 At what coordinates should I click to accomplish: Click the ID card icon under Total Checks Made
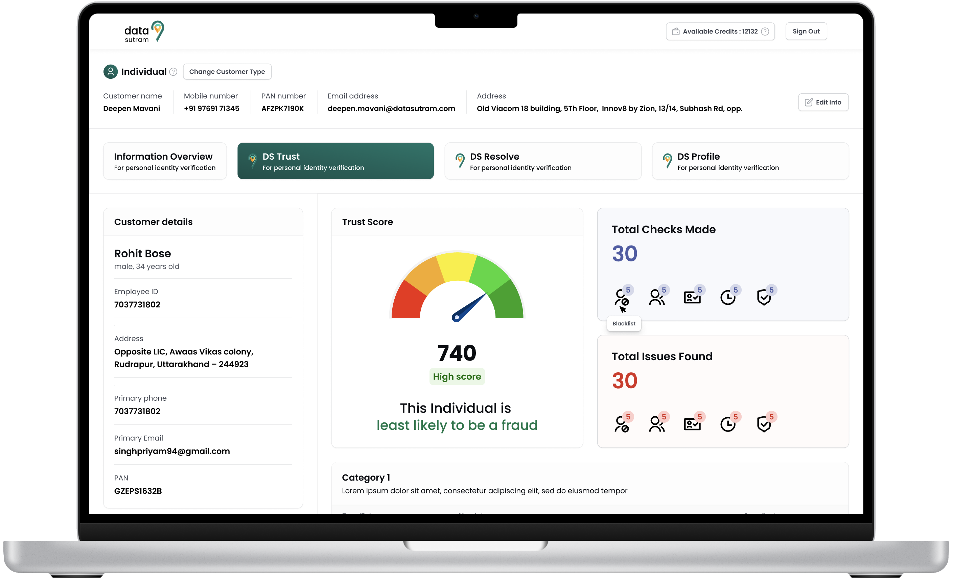tap(692, 298)
